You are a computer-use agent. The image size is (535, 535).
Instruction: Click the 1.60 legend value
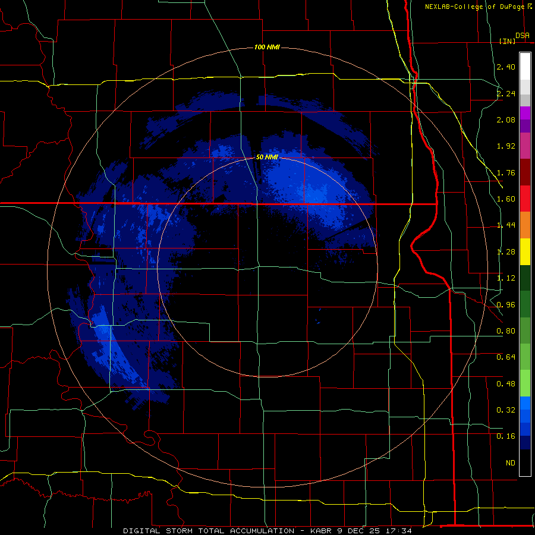[x=506, y=199]
